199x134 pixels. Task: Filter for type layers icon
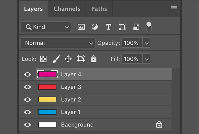point(108,27)
